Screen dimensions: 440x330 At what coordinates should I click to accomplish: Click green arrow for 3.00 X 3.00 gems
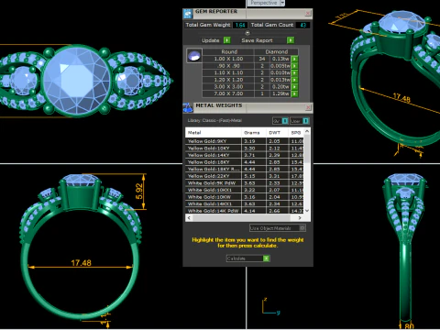tap(294, 87)
